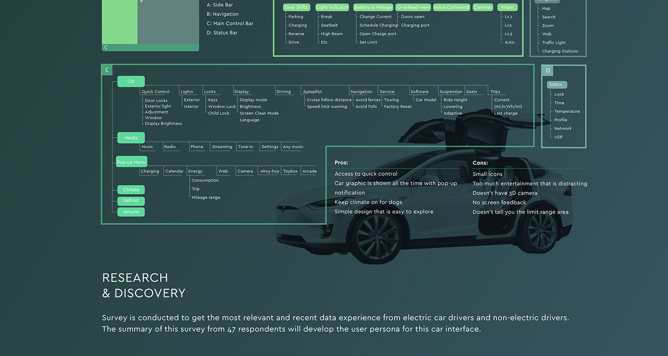Click "Tune-In" in the Media row
668x356 pixels.
(246, 147)
